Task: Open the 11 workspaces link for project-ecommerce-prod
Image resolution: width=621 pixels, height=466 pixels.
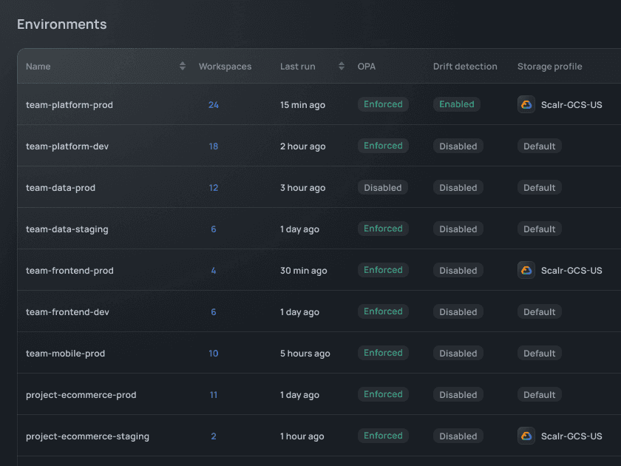Action: click(x=214, y=395)
